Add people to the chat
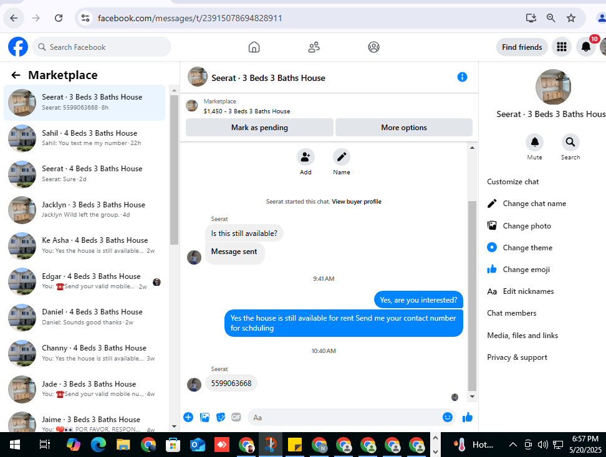The height and width of the screenshot is (457, 606). pos(305,157)
